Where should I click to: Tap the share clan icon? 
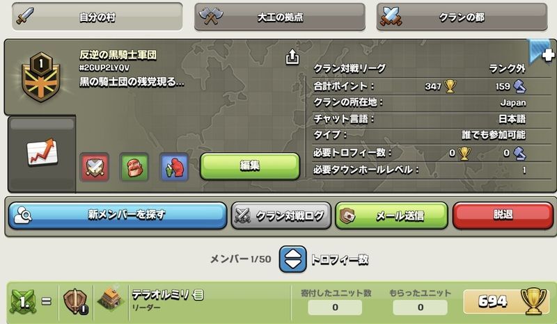click(292, 57)
